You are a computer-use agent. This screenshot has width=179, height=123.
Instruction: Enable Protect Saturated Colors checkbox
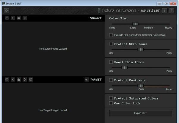[x=111, y=98]
